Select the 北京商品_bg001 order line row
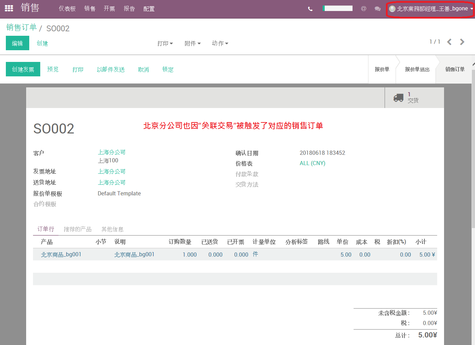The image size is (475, 345). (235, 255)
